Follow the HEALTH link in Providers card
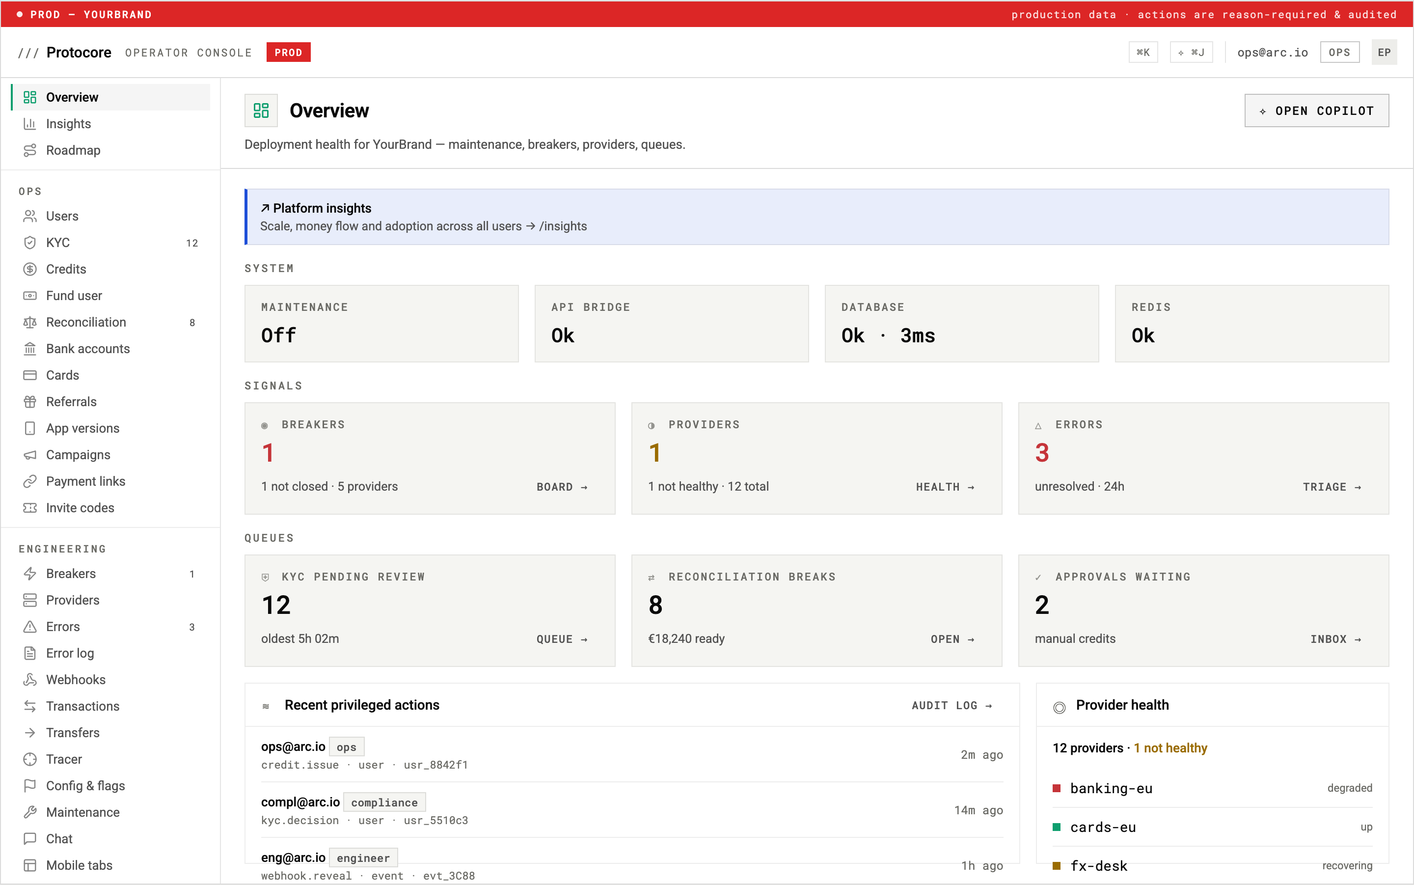This screenshot has width=1414, height=885. [x=946, y=487]
